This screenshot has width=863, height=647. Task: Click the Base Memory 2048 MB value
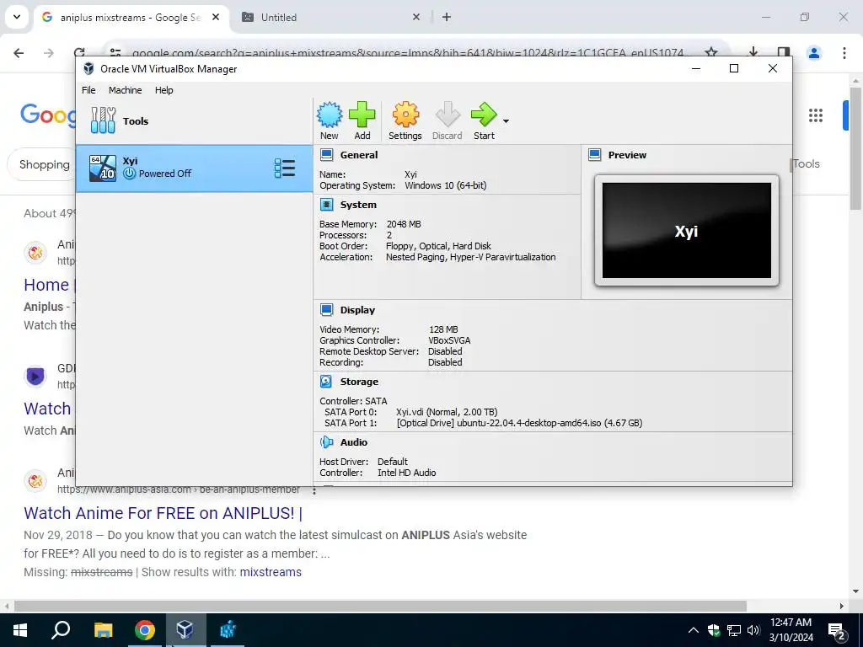pos(404,224)
